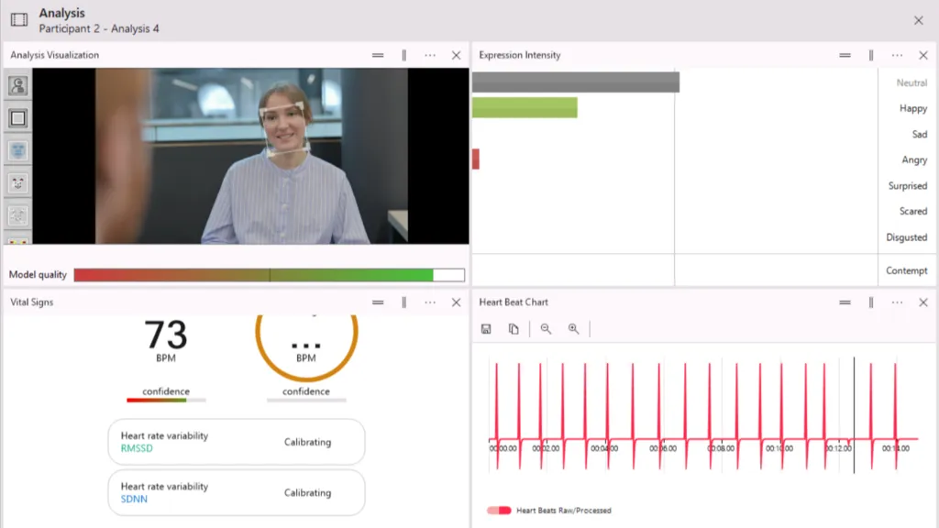The image size is (939, 528).
Task: Open Vital Signs more options menu
Action: pyautogui.click(x=430, y=302)
